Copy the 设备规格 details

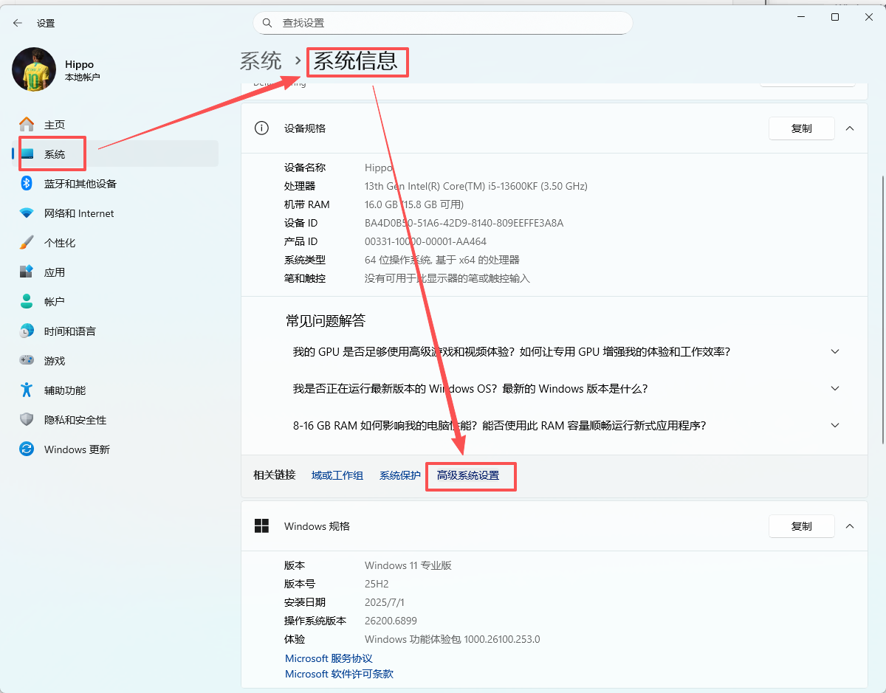click(802, 128)
